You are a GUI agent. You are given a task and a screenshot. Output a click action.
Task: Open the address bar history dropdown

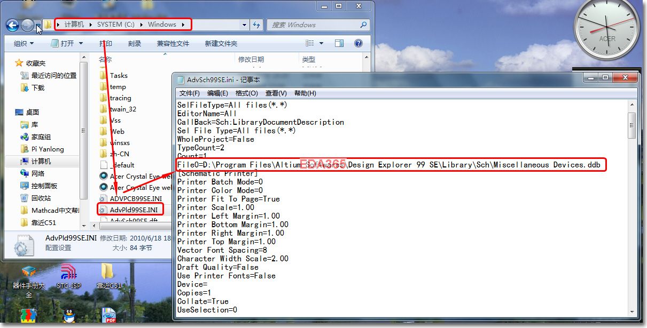click(244, 25)
